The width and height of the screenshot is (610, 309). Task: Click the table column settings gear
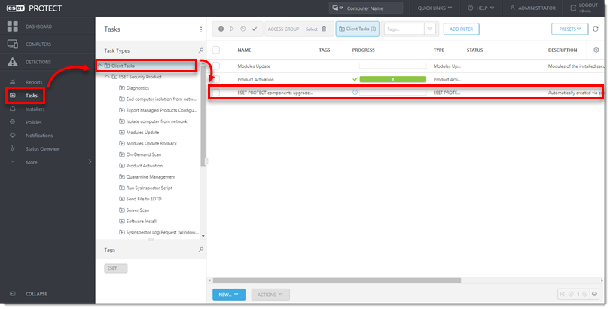coord(596,50)
